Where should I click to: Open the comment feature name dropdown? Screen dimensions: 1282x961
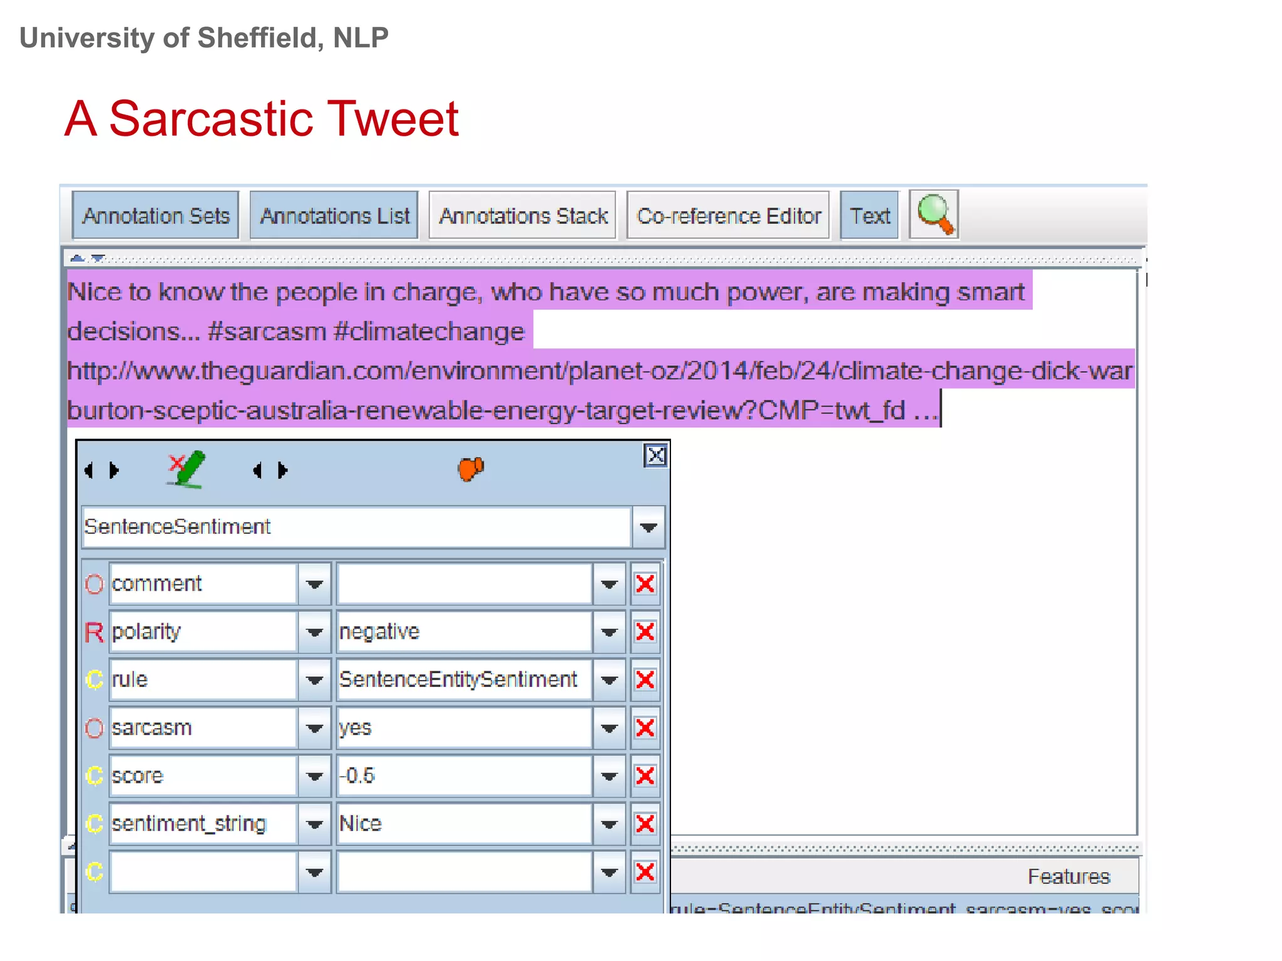click(x=314, y=584)
